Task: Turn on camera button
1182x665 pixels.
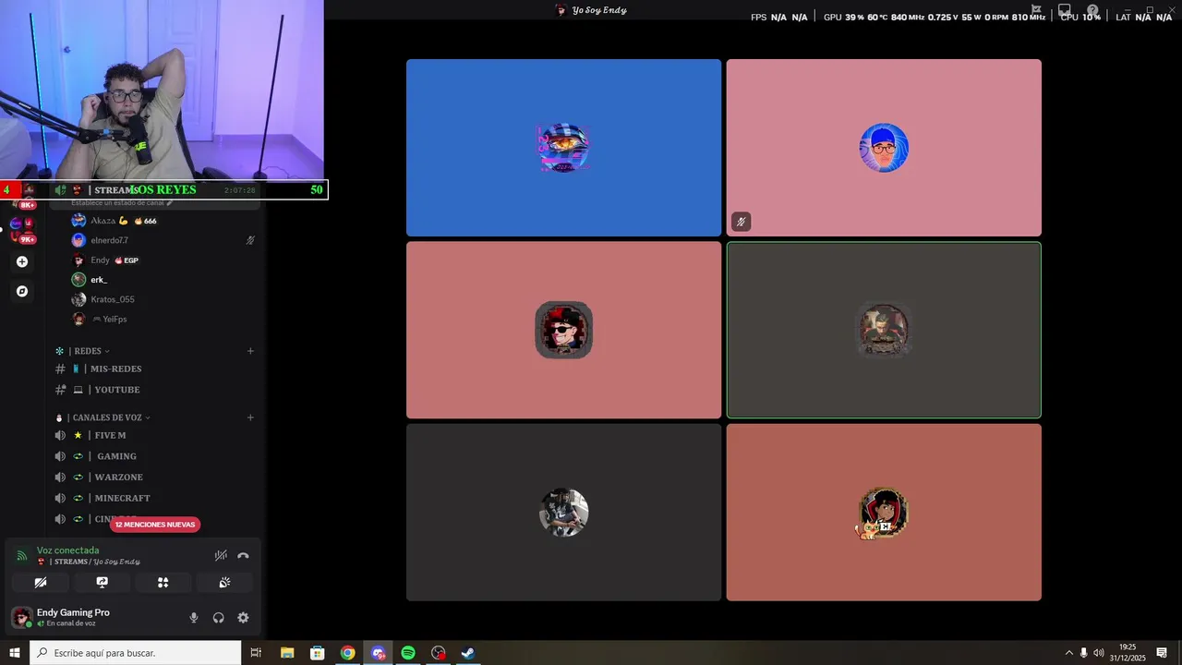Action: pos(41,583)
